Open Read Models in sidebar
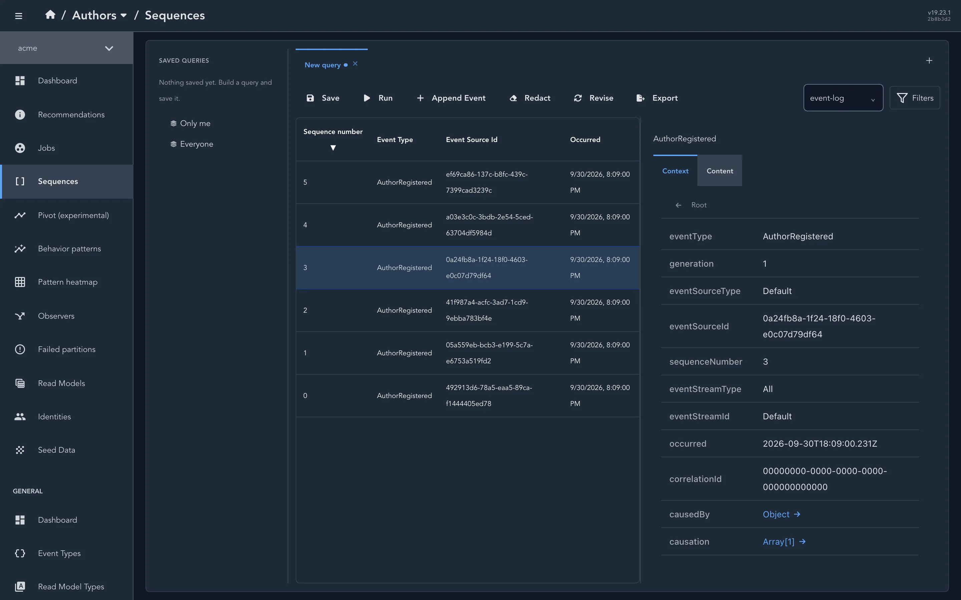The height and width of the screenshot is (600, 961). (x=66, y=383)
